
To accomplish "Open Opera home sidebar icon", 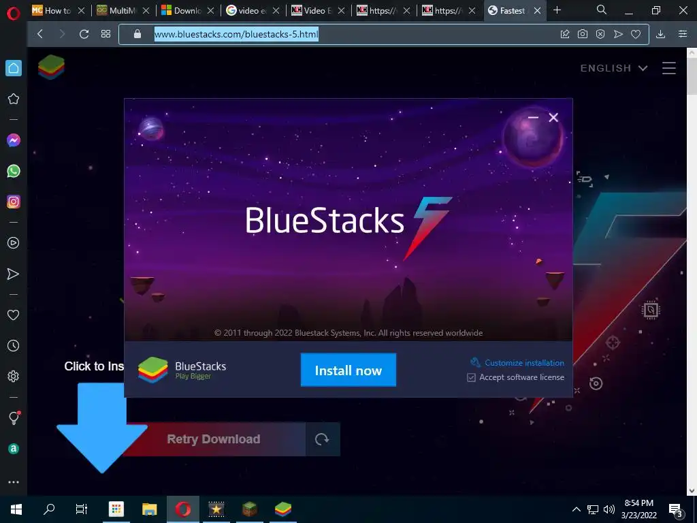I will (x=14, y=68).
